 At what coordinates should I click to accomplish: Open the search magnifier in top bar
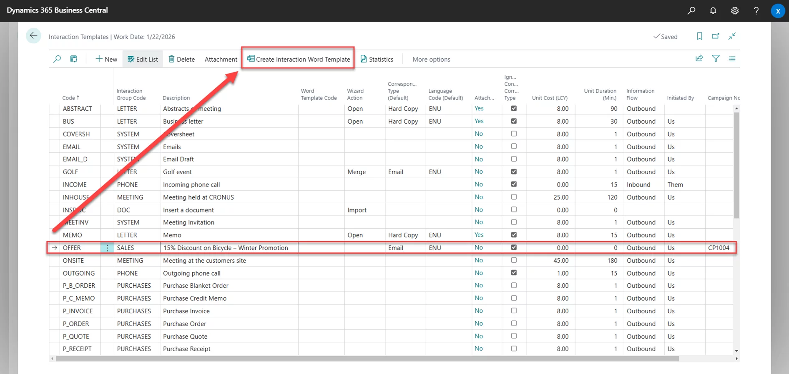pos(691,11)
